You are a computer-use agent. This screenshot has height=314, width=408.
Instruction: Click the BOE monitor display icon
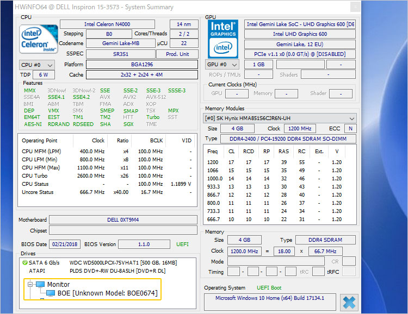(x=51, y=293)
